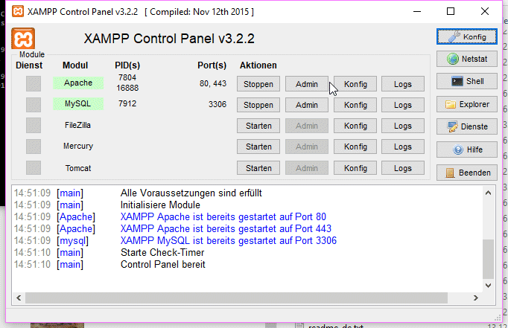Click MySQL PID 7912
Screen dimensions: 508x328
pos(127,103)
